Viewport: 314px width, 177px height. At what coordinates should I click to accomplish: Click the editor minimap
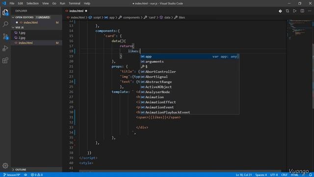(x=299, y=30)
